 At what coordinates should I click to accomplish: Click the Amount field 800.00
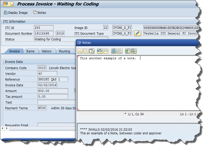coord(53,91)
